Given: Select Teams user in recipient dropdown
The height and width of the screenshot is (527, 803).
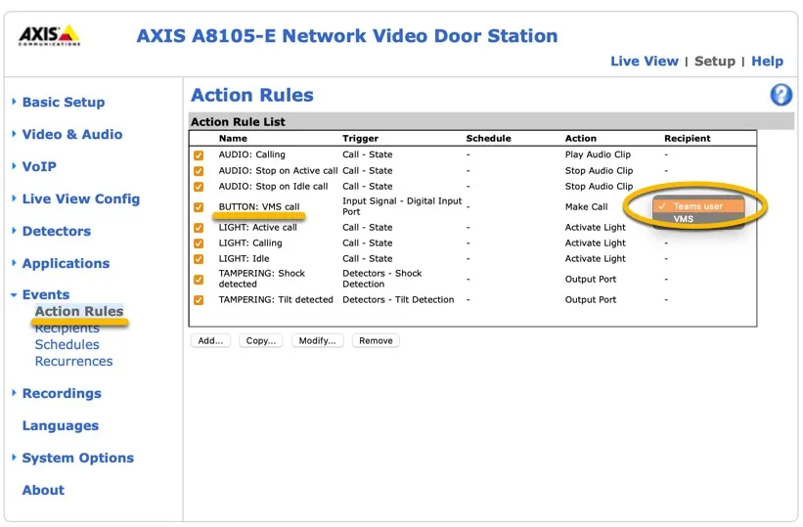Looking at the screenshot, I should [x=698, y=206].
